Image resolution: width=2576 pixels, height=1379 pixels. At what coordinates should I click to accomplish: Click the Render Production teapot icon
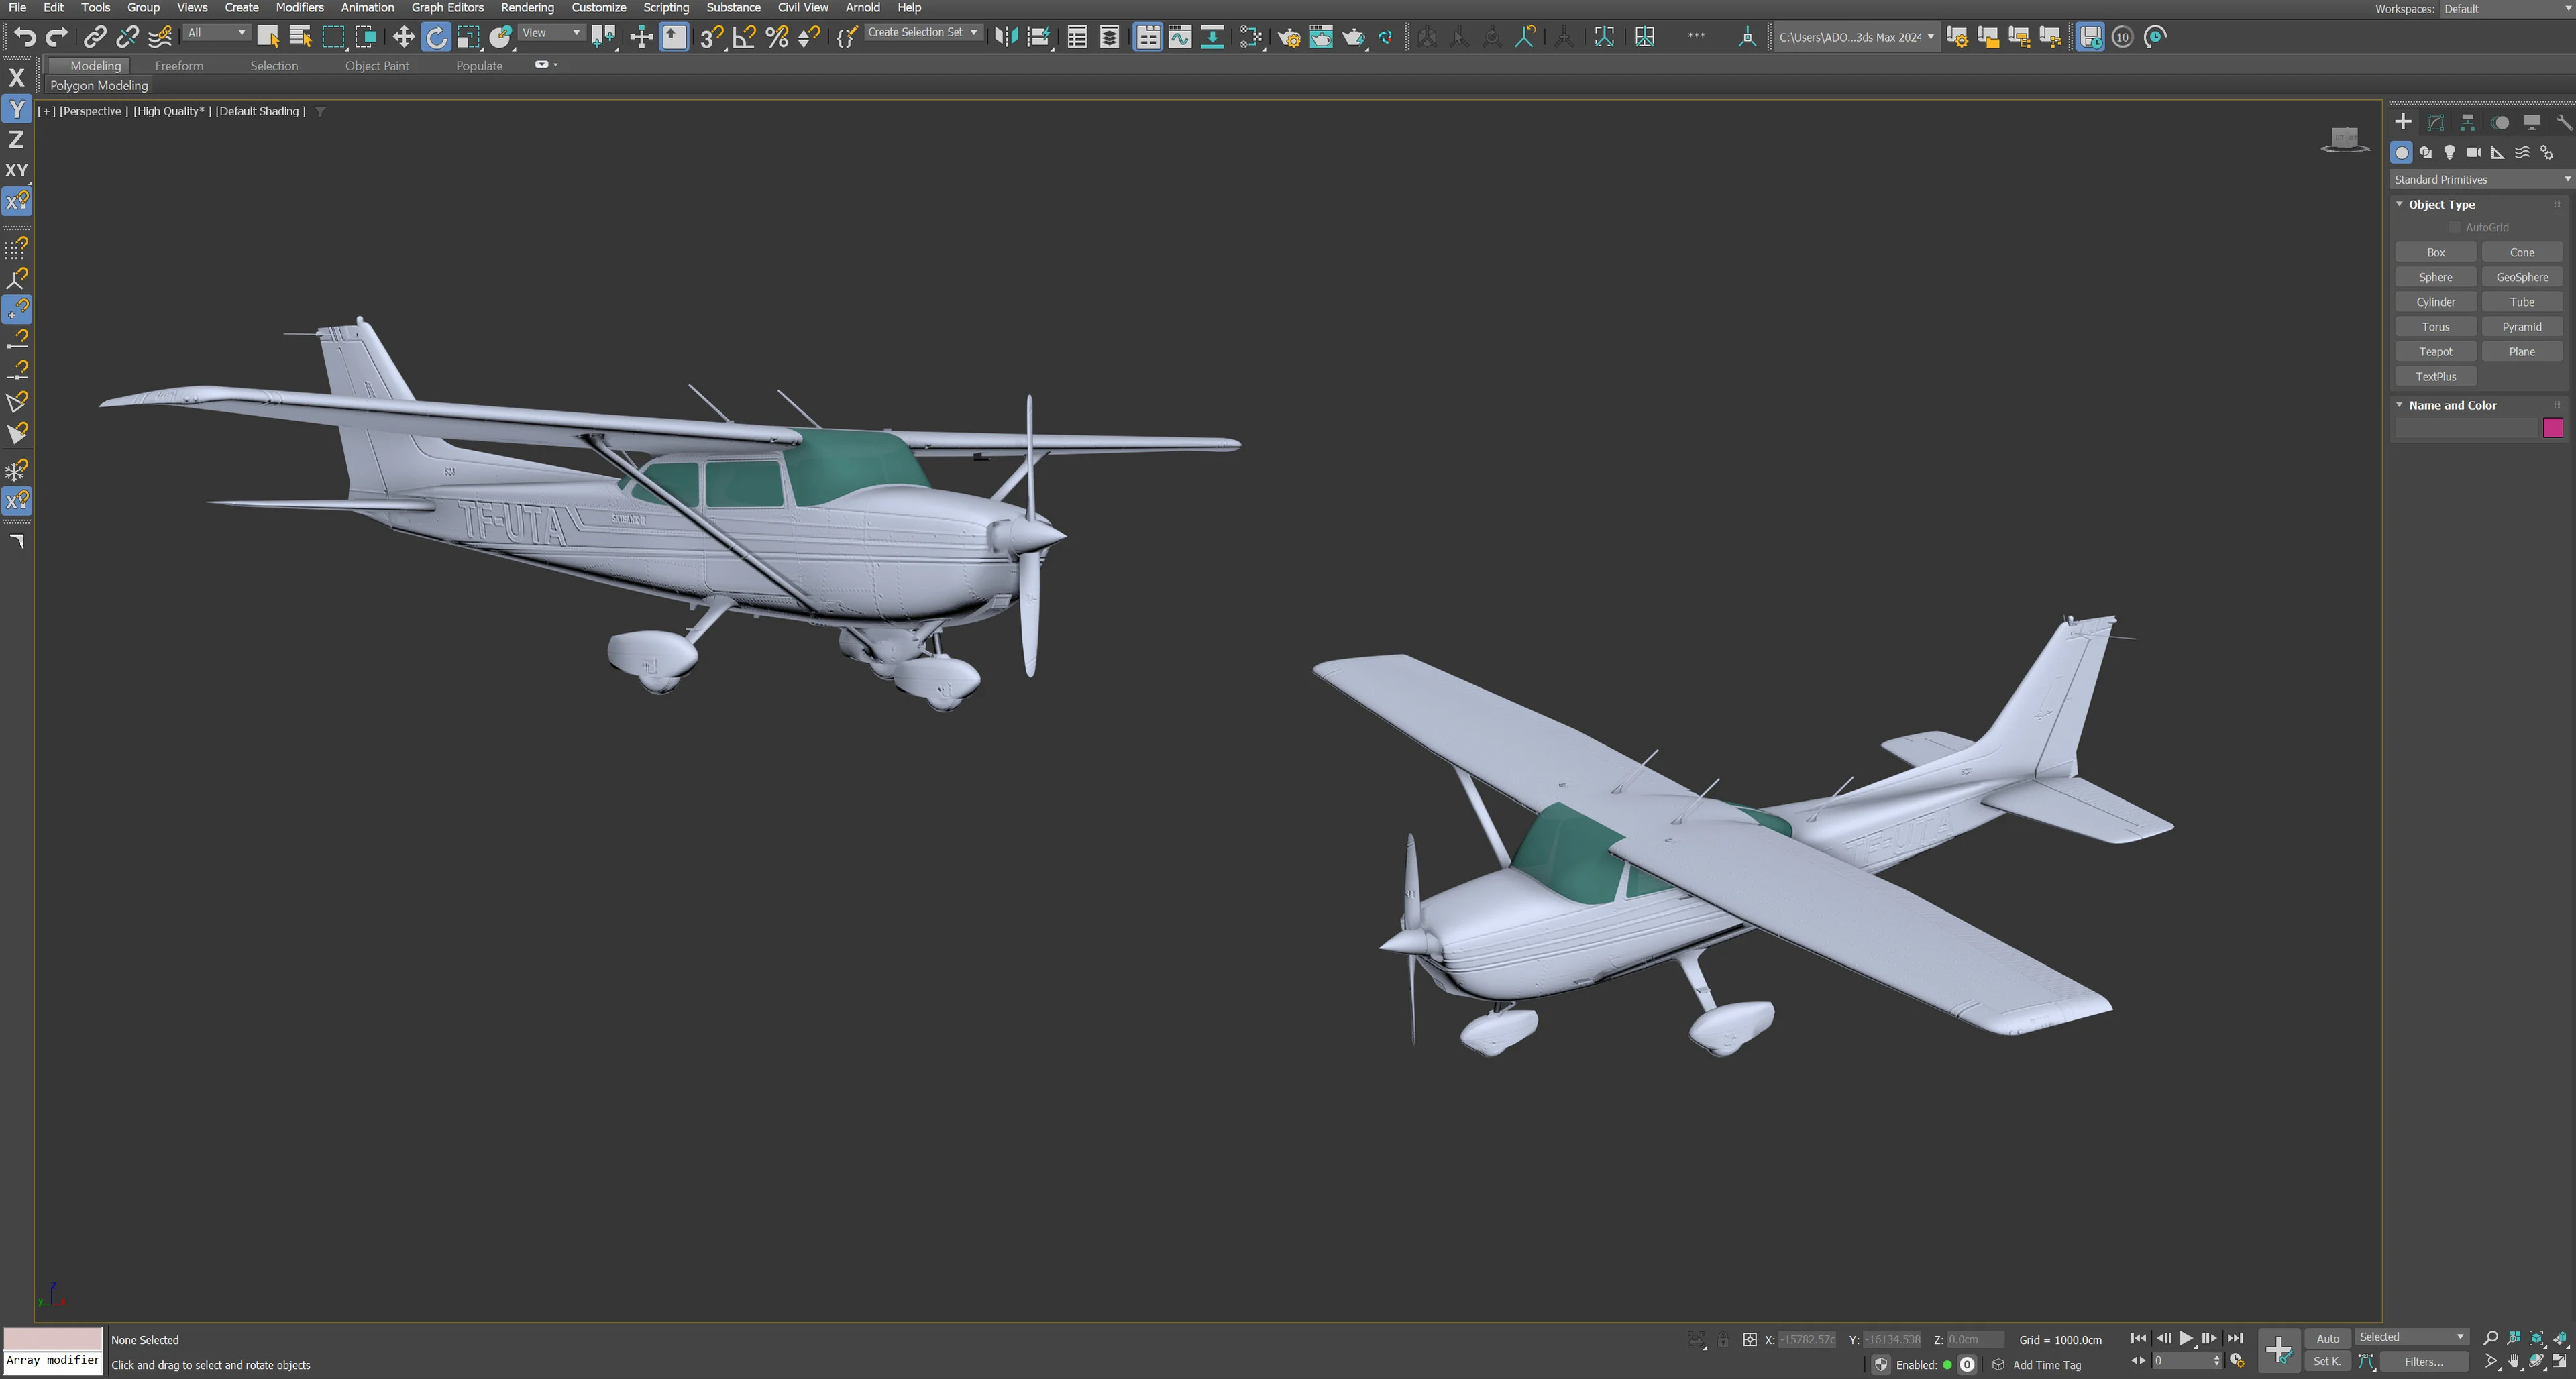click(x=1354, y=37)
